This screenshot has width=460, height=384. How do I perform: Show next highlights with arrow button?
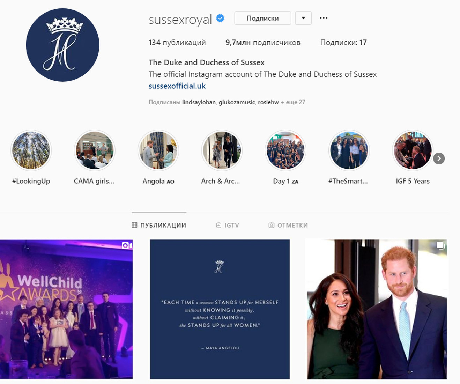[x=439, y=158]
